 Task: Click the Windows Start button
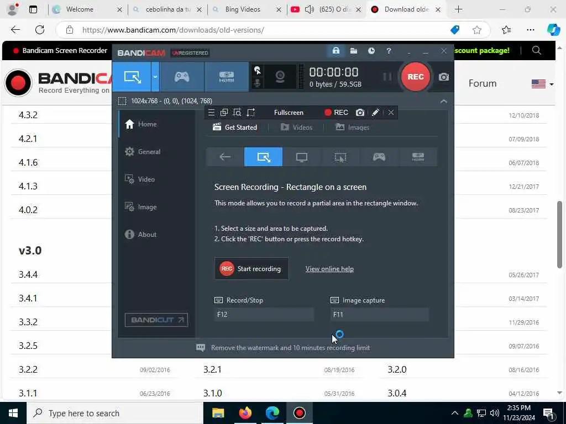13,413
